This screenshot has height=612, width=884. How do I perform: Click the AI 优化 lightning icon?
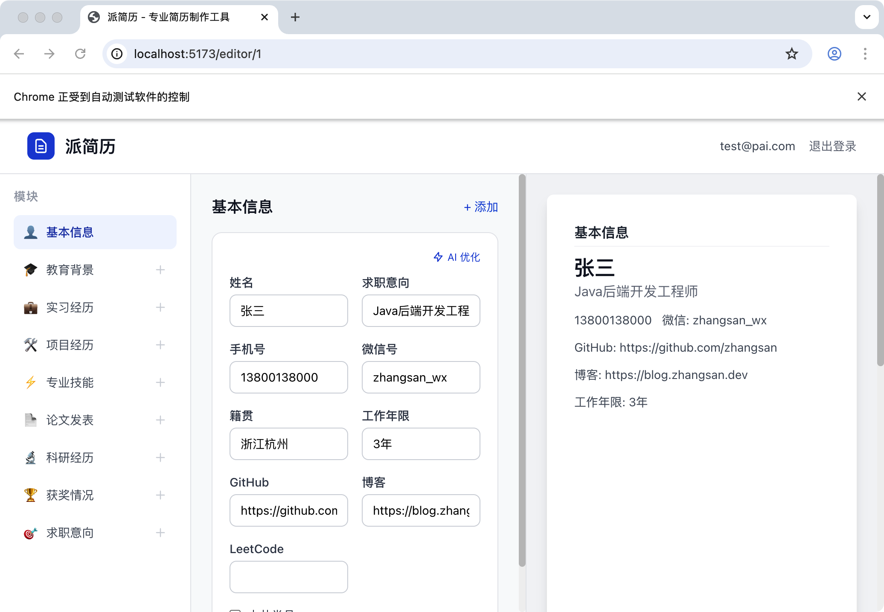point(438,257)
